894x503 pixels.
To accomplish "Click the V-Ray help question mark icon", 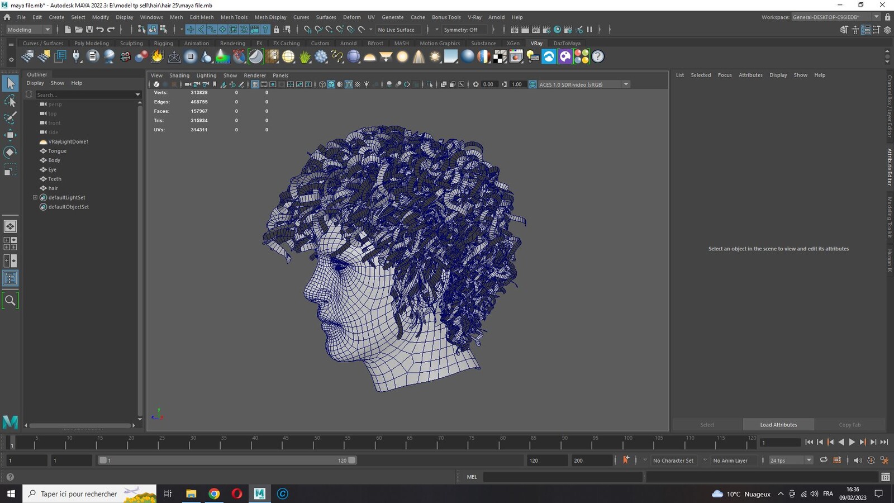I will point(598,56).
